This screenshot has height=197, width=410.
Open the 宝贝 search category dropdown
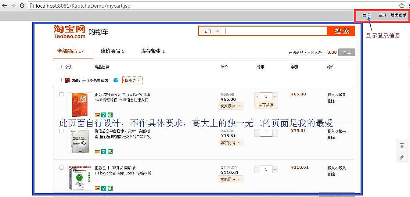[211, 31]
